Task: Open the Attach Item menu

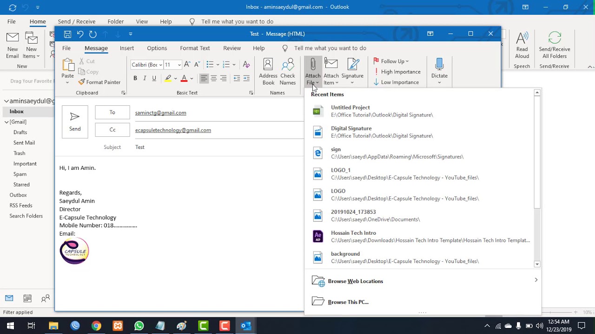Action: click(331, 71)
